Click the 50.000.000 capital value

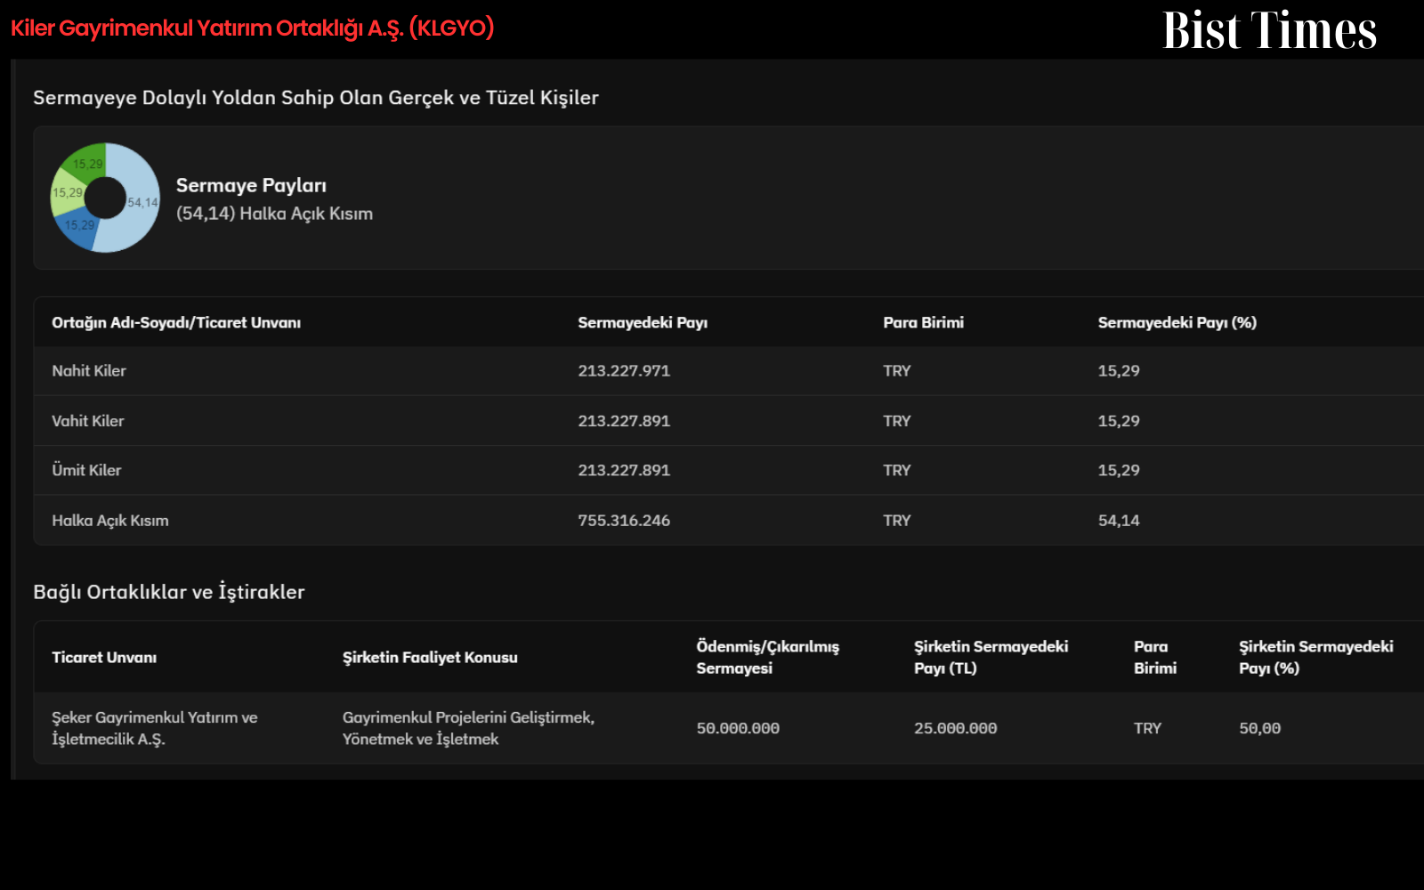[738, 728]
